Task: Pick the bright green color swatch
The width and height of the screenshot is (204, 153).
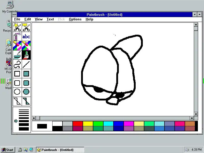Action: point(98,124)
